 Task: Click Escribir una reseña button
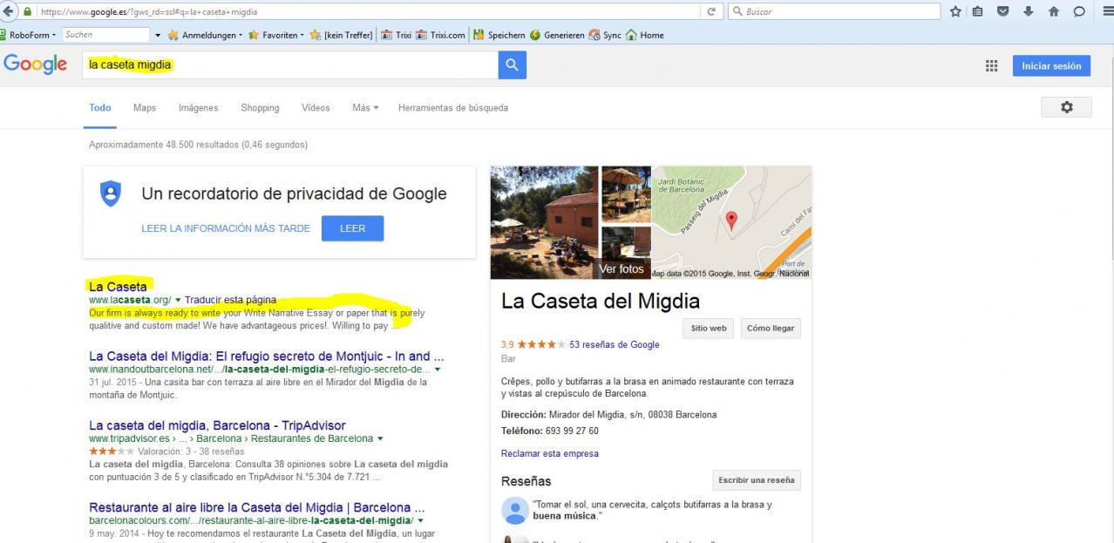757,480
